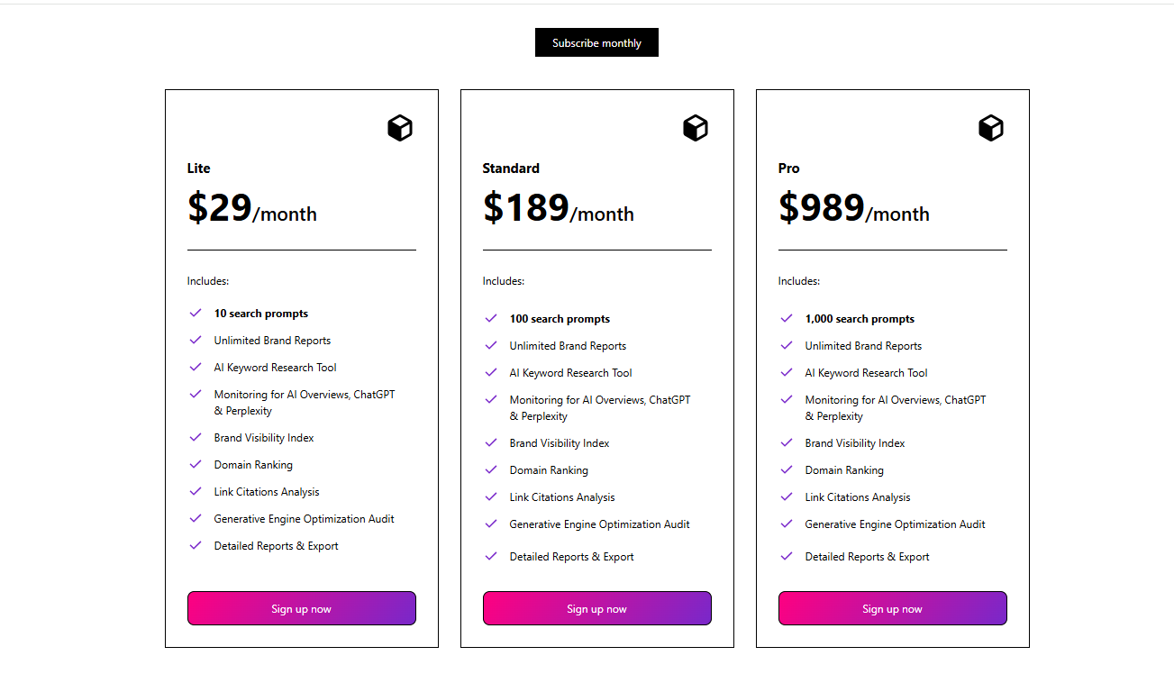This screenshot has width=1174, height=674.
Task: Click the checkmark next to Lite's Detailed Reports & Export
Action: point(196,545)
